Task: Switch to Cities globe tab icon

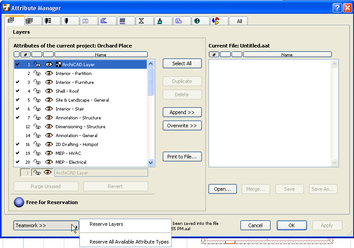Action: click(x=197, y=21)
